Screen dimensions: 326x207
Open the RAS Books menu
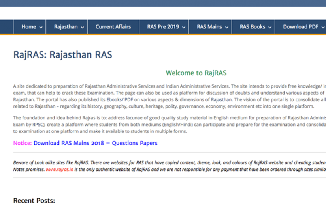click(253, 27)
